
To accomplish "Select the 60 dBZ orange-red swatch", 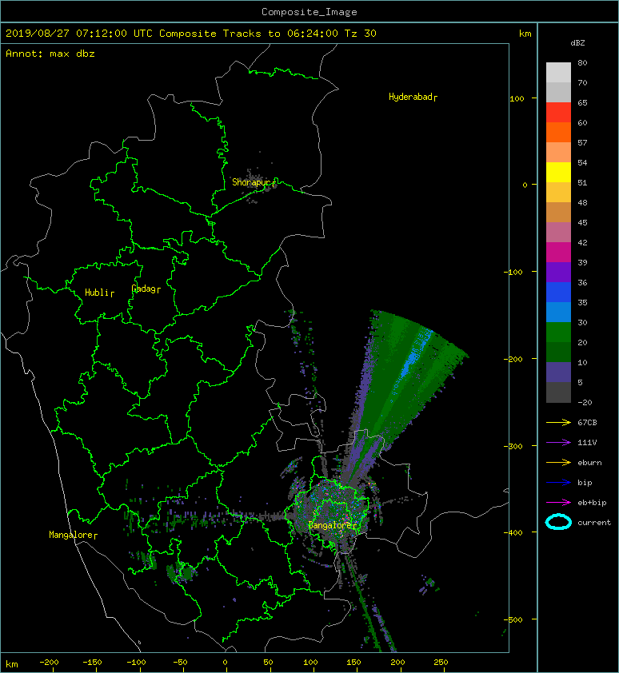I will pos(558,132).
